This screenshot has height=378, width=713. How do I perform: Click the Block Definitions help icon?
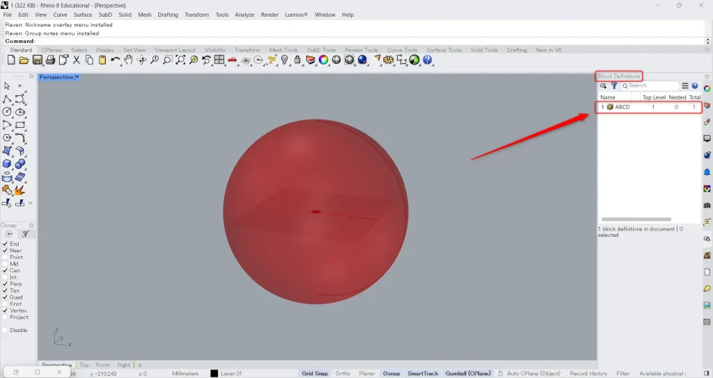(694, 86)
